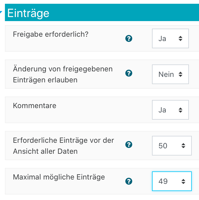Expand the Kommentare Ja dropdown

pos(170,110)
